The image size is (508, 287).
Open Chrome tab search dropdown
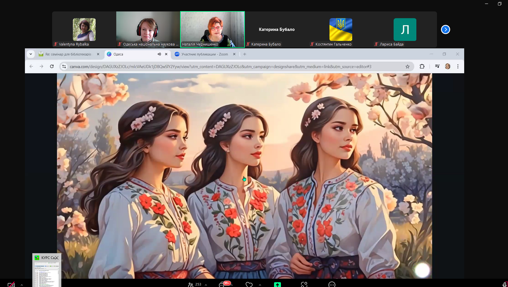(31, 54)
